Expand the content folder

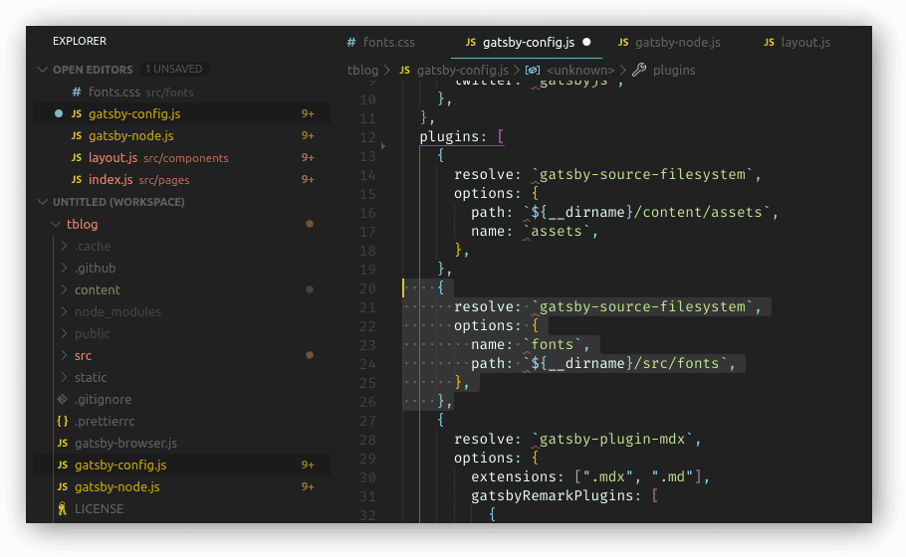pyautogui.click(x=97, y=289)
